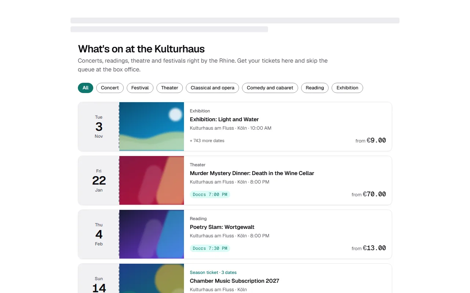Show only Reading events
Image resolution: width=470 pixels, height=293 pixels.
tap(315, 88)
